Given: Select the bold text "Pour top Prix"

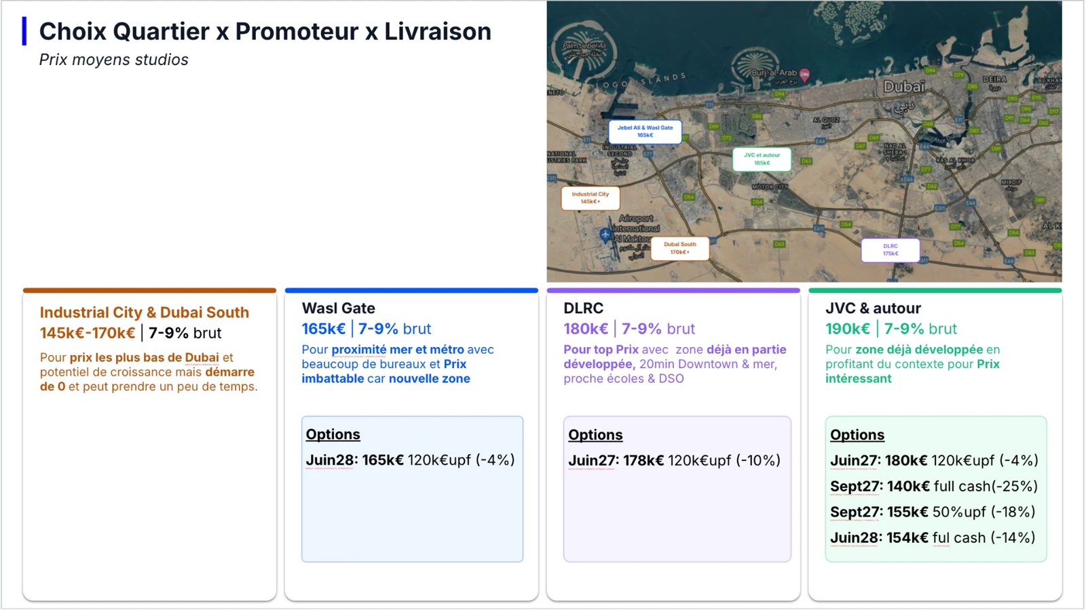Looking at the screenshot, I should click(x=601, y=350).
